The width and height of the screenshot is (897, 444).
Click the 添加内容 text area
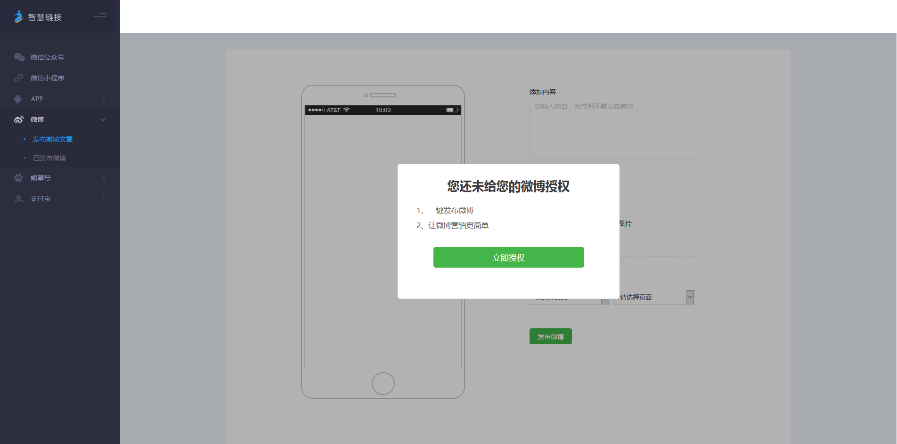(613, 128)
